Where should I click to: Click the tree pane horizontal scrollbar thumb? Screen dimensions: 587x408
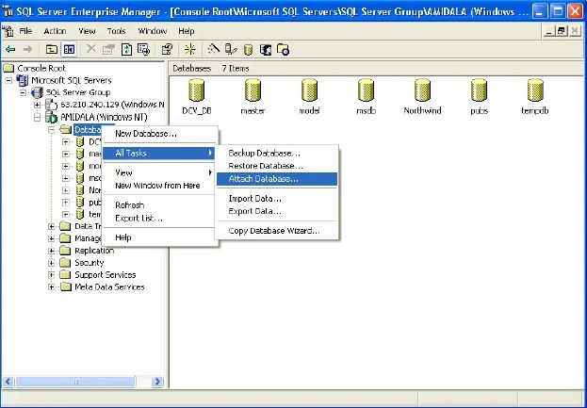click(x=75, y=382)
